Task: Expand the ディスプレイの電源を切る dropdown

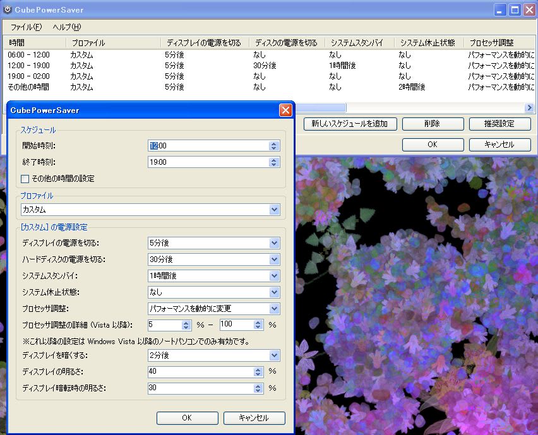Action: (274, 243)
